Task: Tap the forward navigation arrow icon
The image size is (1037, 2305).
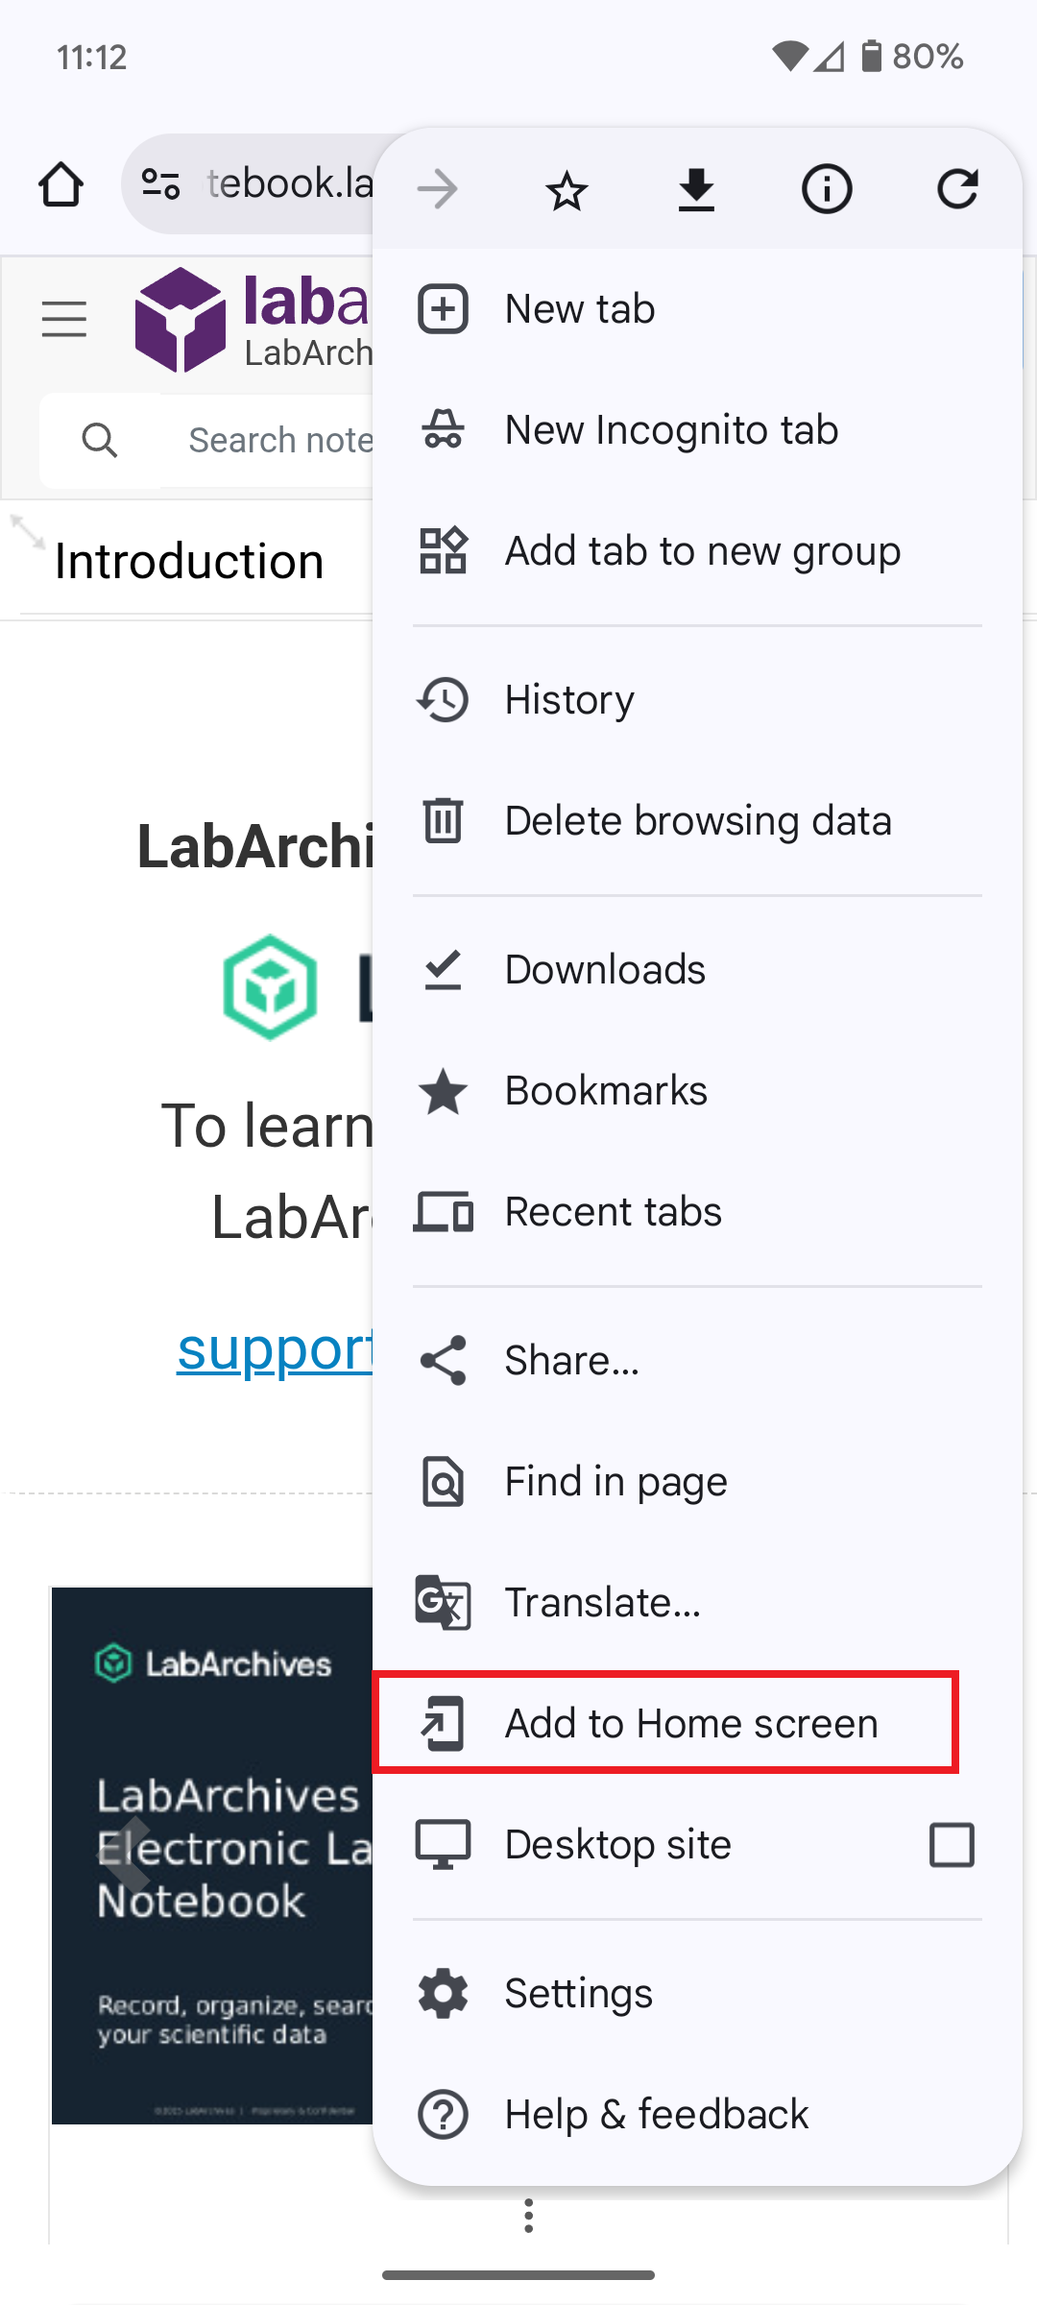Action: [x=437, y=188]
